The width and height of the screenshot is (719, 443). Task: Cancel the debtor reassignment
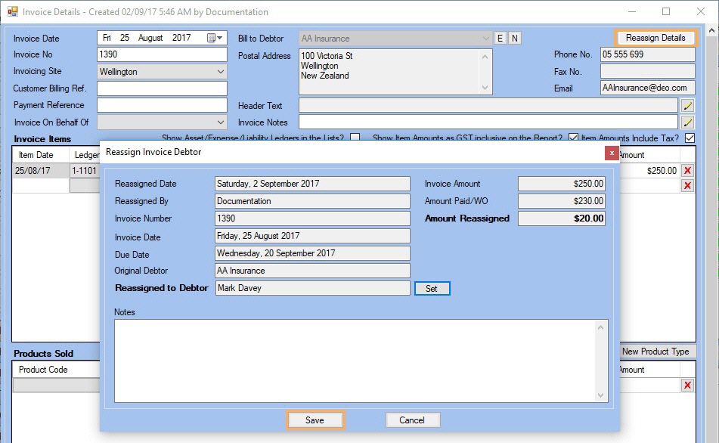click(413, 420)
